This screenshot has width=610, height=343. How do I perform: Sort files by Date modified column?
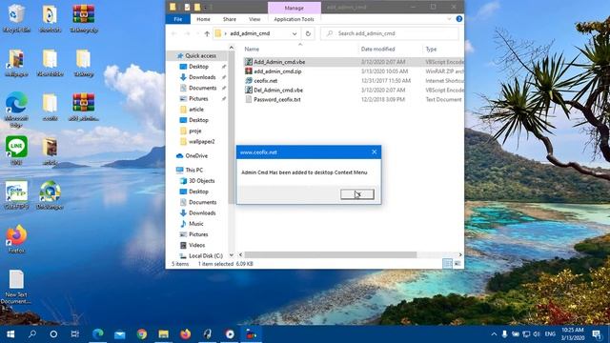coord(377,49)
